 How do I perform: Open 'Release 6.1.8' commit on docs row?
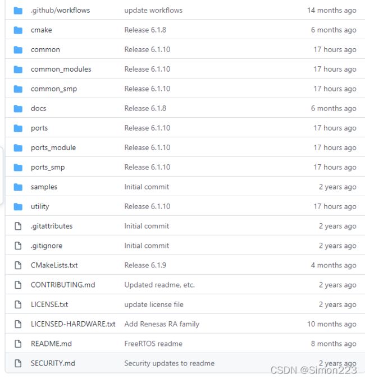[x=145, y=108]
